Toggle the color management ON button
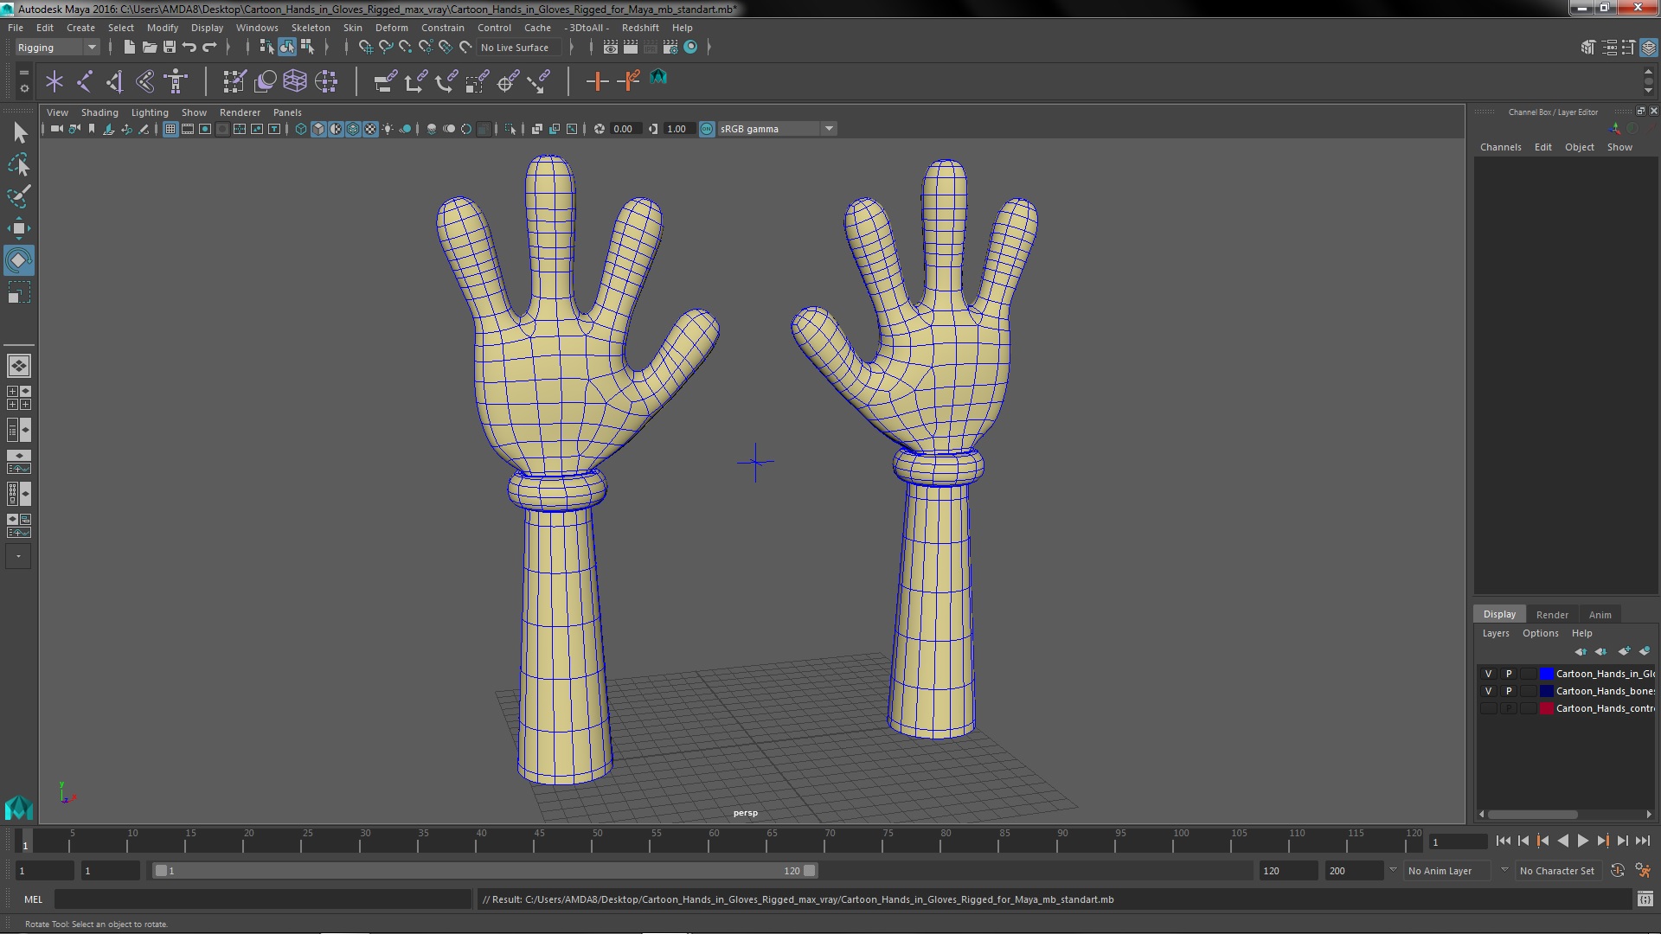 (707, 129)
